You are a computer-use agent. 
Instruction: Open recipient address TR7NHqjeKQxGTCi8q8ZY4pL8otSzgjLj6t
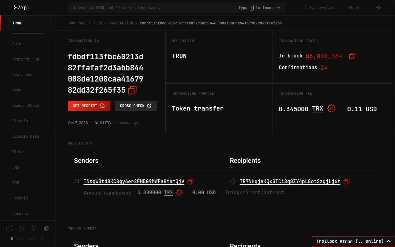coord(290,182)
